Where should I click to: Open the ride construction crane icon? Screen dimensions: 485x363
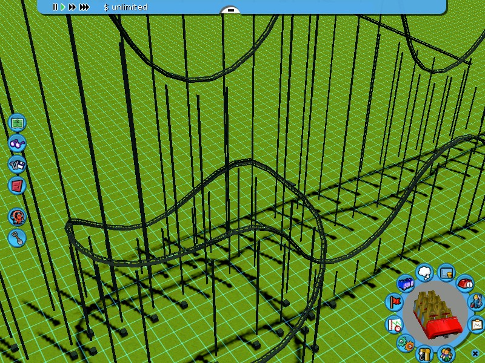424,355
